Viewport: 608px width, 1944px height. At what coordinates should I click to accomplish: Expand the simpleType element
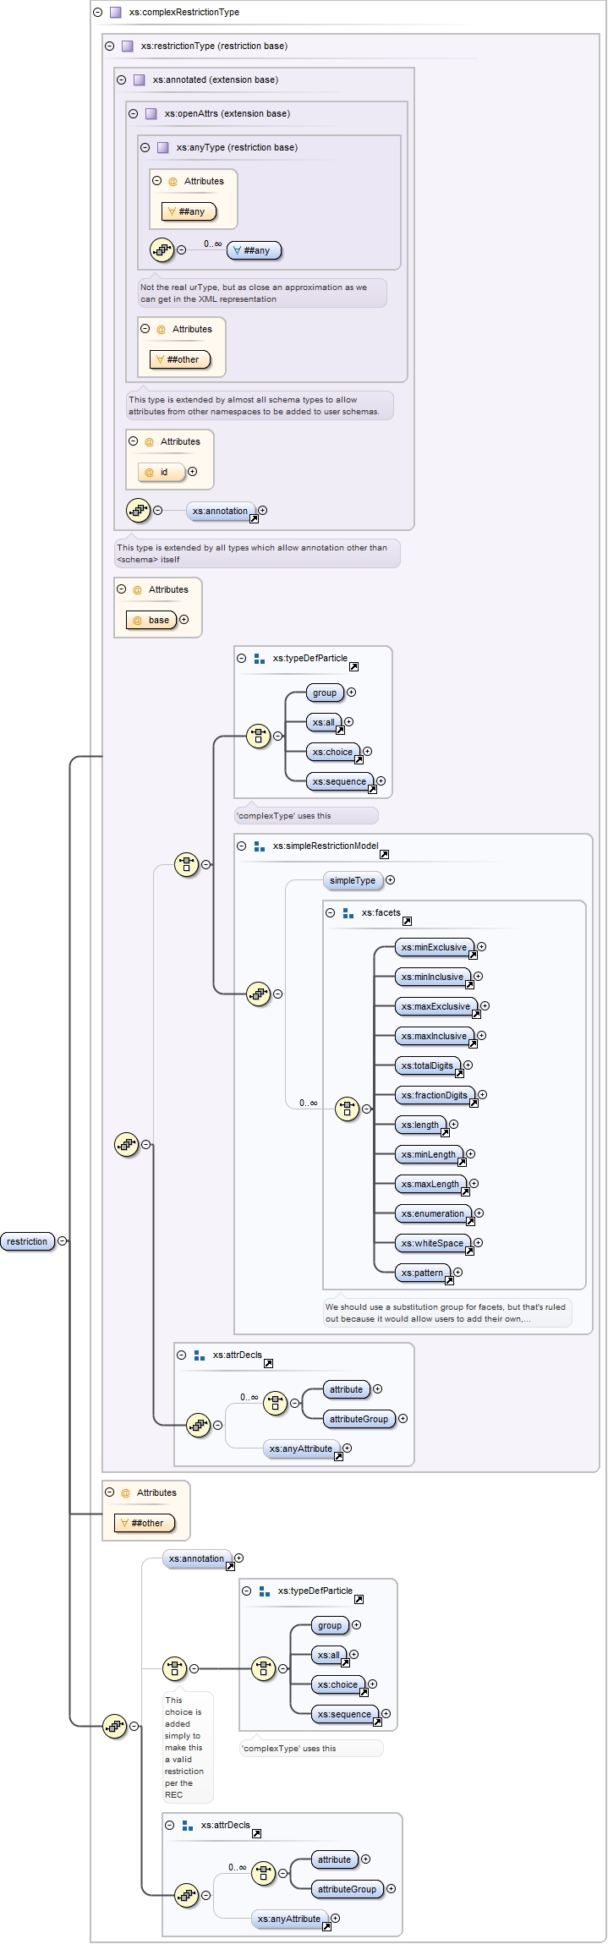(x=390, y=880)
